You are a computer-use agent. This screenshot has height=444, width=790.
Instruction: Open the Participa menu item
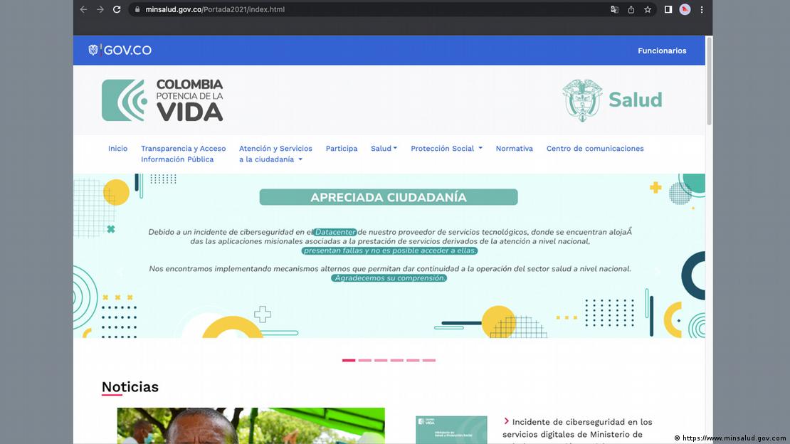[x=342, y=149]
